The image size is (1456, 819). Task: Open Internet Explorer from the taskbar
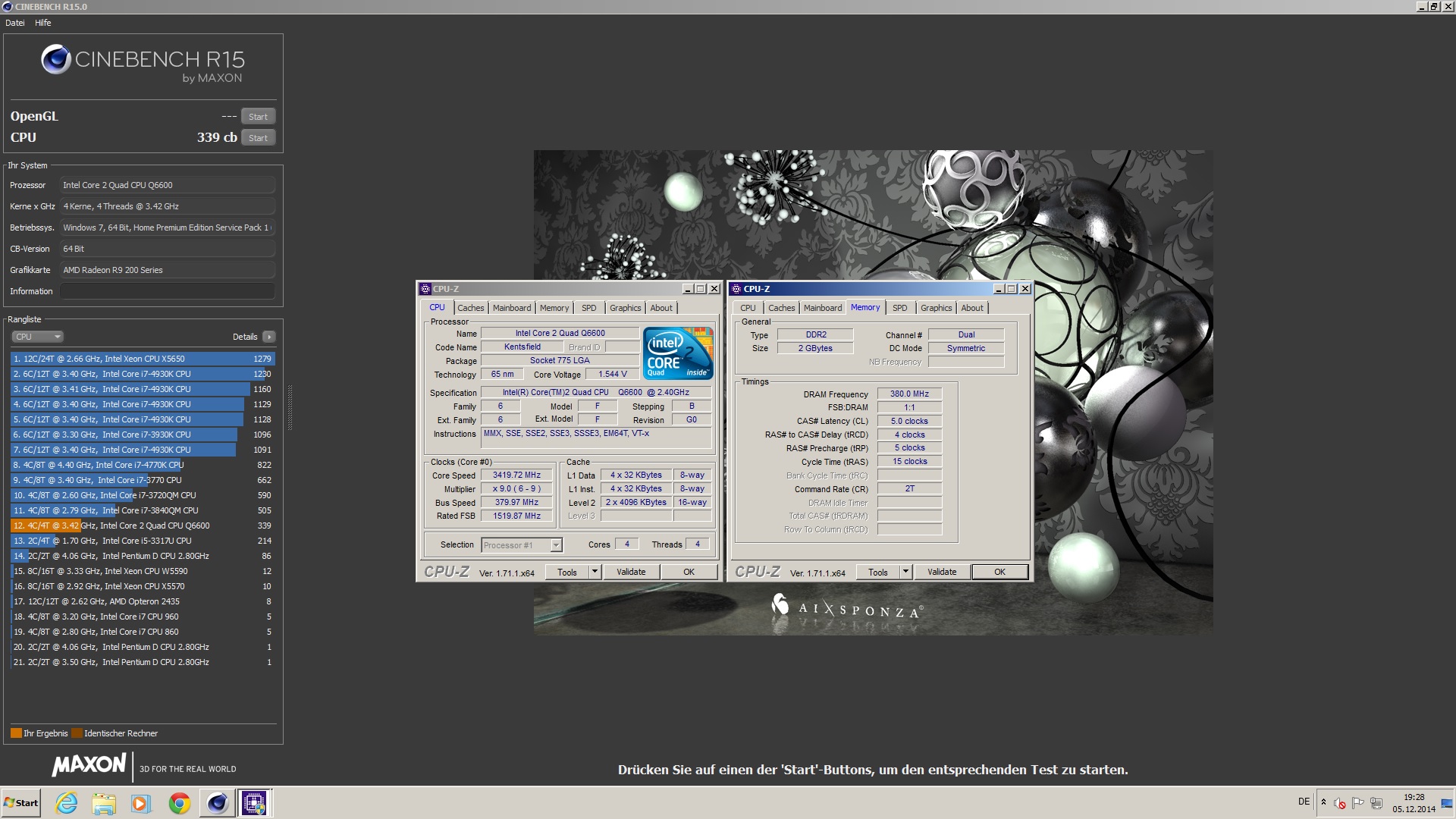point(67,803)
